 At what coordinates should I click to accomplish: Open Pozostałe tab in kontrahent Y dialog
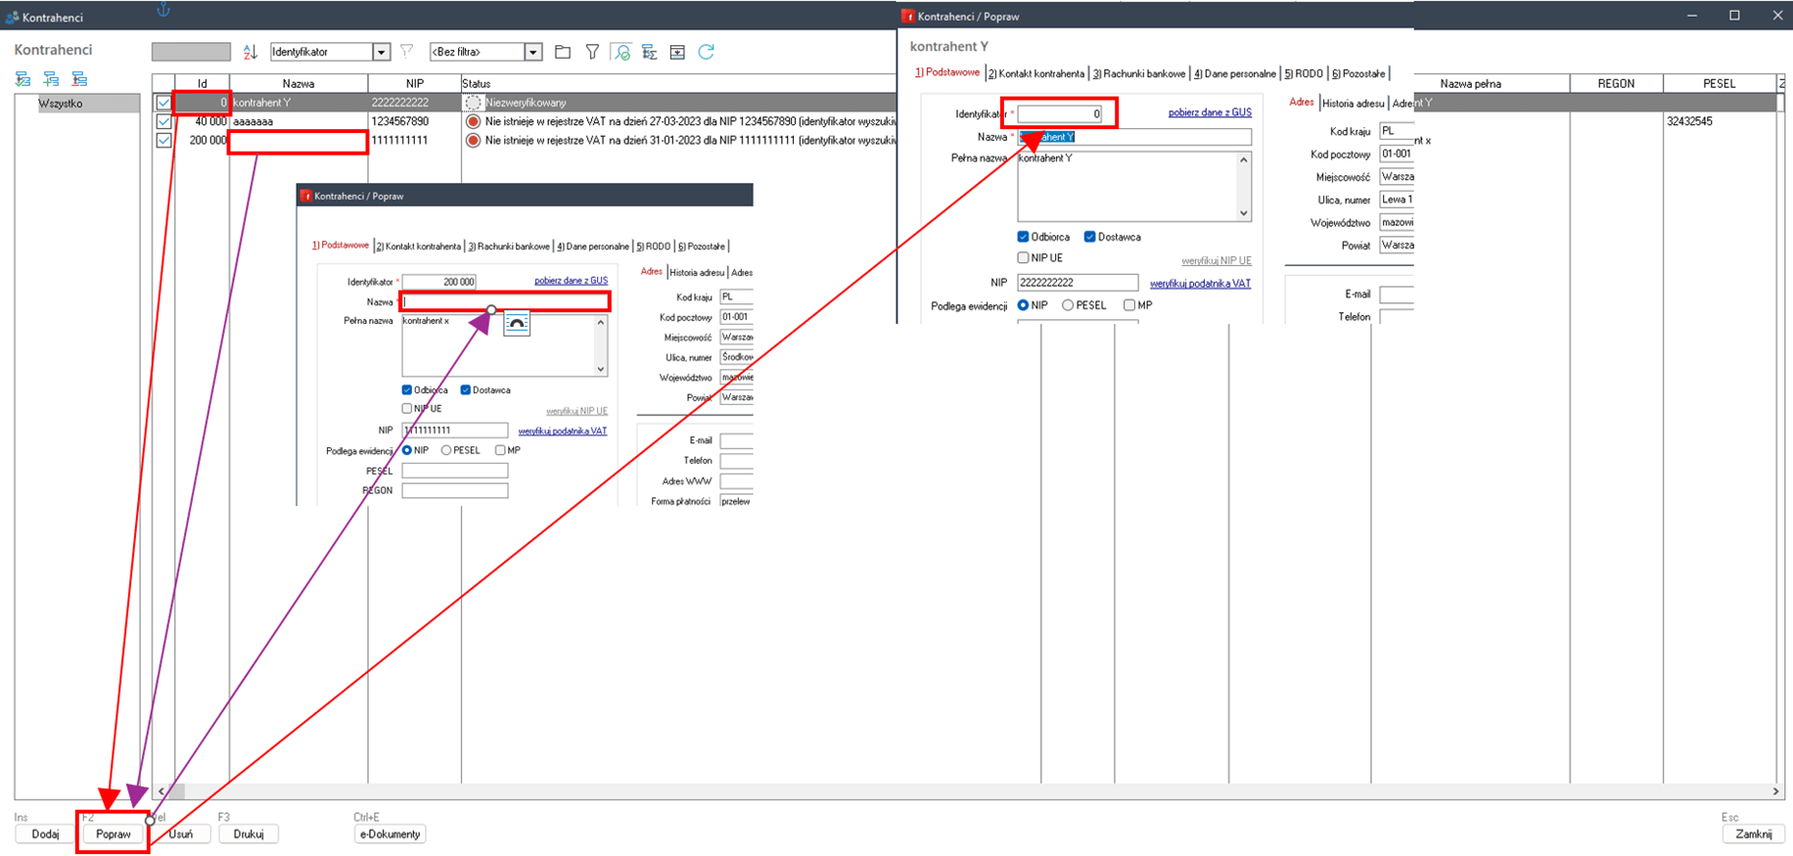coord(1358,73)
